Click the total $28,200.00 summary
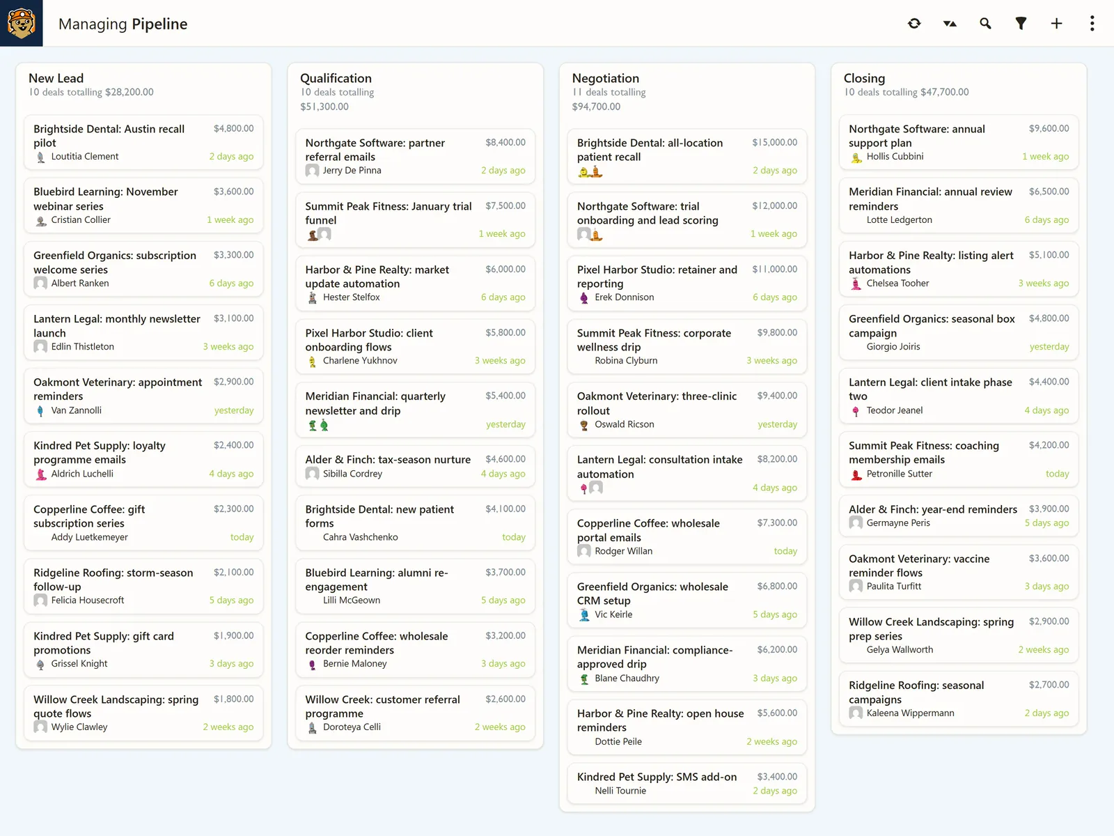Viewport: 1114px width, 836px height. click(x=129, y=92)
